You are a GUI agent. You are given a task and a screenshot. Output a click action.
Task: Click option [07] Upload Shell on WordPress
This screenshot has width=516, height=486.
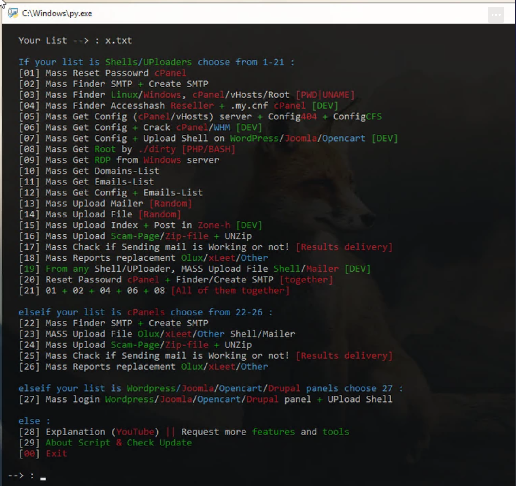coord(208,138)
